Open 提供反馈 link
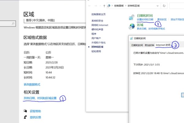184x123 pixels. [35, 117]
